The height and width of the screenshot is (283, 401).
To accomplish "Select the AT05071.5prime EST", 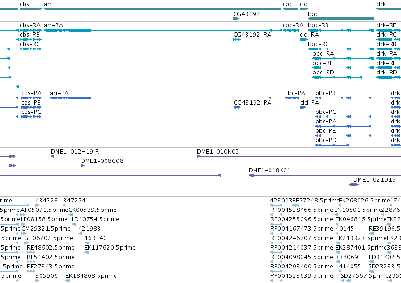I will click(23, 215).
